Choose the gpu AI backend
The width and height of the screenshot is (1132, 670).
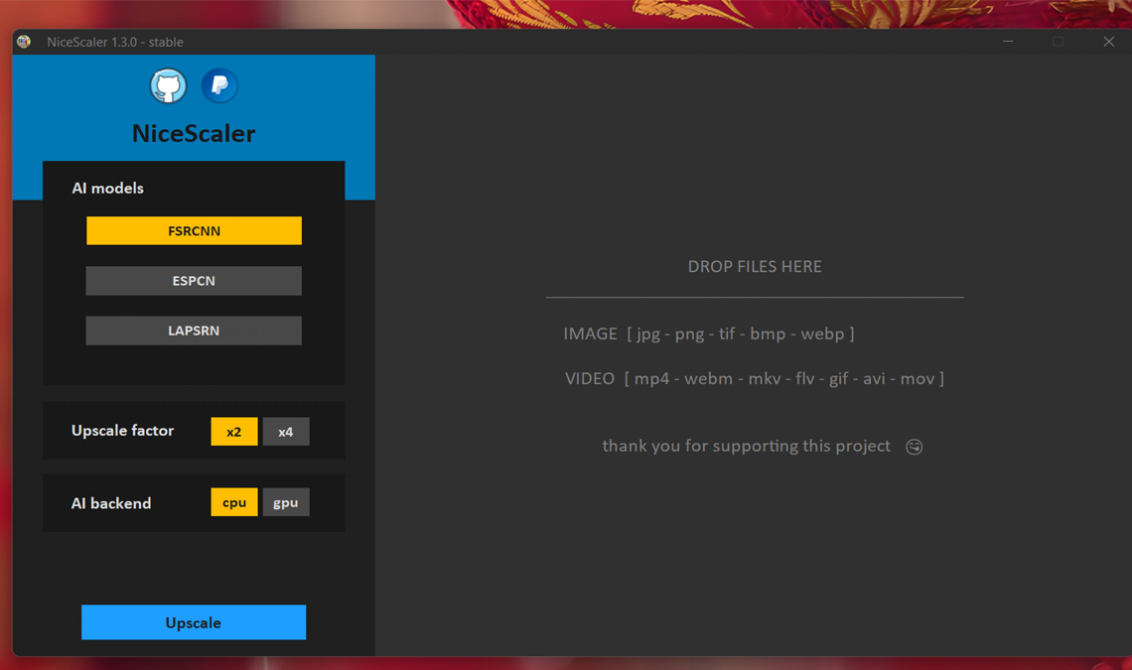click(286, 502)
